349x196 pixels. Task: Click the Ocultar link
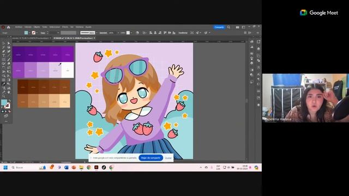pyautogui.click(x=168, y=158)
